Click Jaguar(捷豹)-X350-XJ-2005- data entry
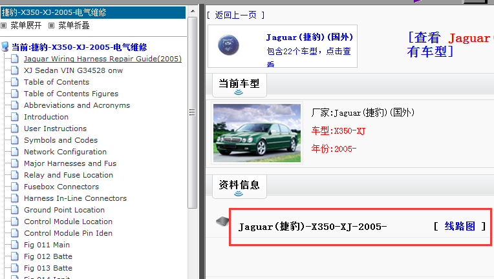The height and width of the screenshot is (279, 494). 312,227
